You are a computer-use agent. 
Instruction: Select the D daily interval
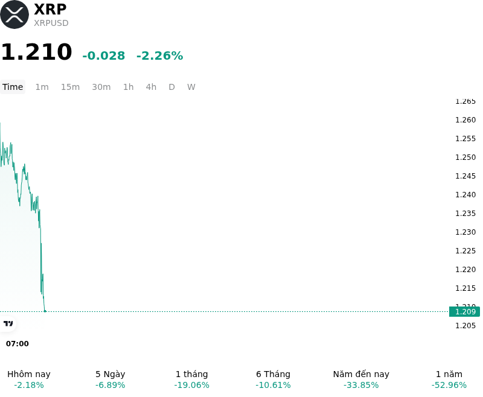tap(171, 87)
